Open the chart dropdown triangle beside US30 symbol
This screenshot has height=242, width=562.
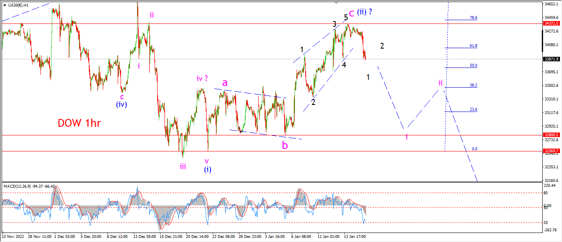[x=5, y=5]
